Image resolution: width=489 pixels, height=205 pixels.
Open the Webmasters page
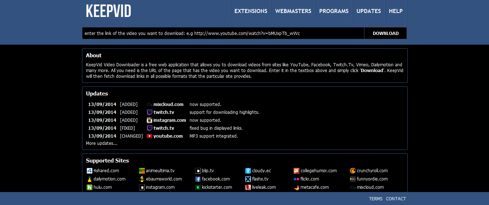coord(293,11)
